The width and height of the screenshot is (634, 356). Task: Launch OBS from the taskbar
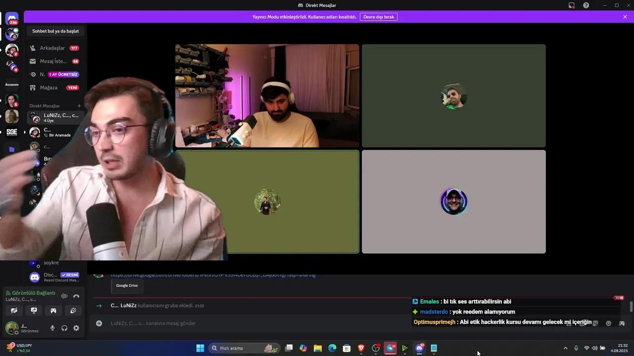click(x=376, y=348)
